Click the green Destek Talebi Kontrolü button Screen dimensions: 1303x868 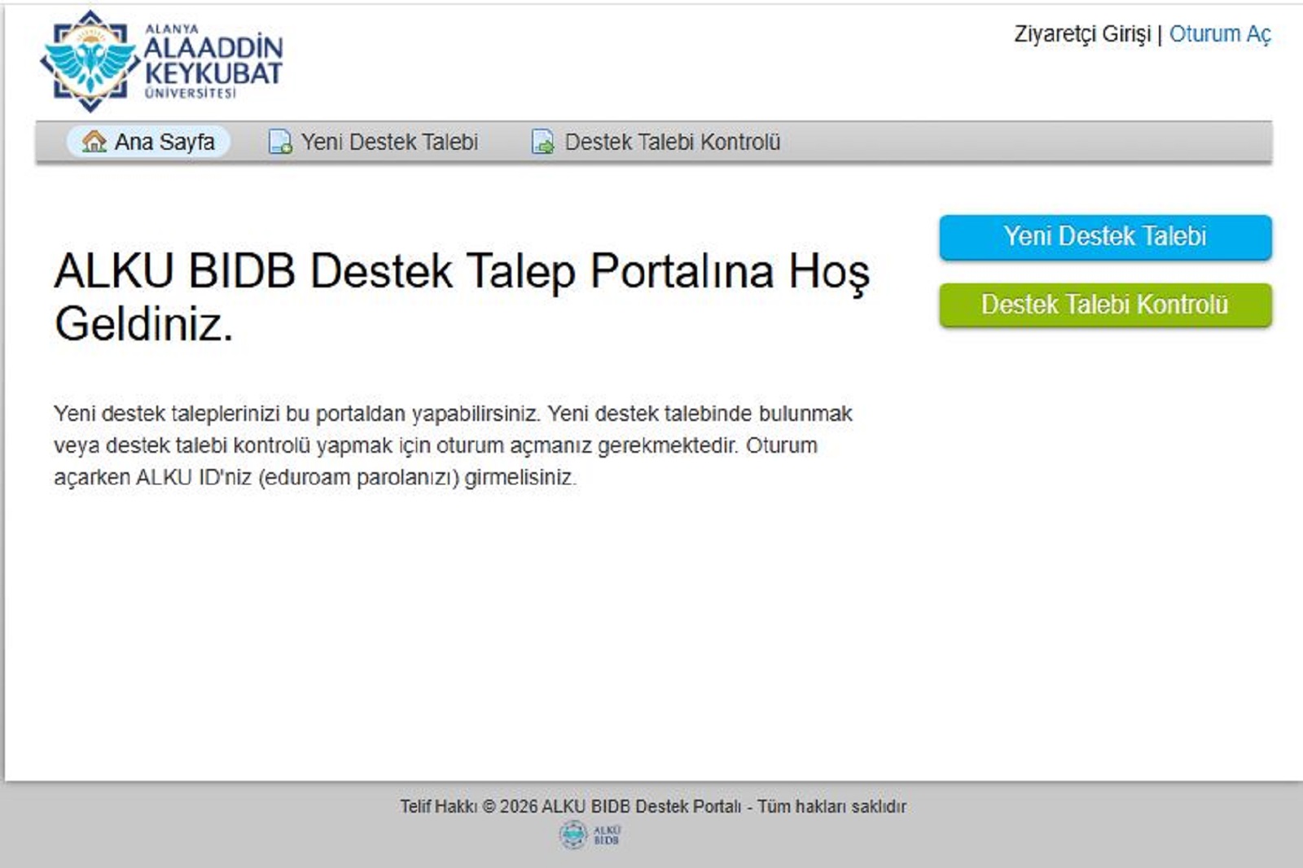click(x=1105, y=305)
